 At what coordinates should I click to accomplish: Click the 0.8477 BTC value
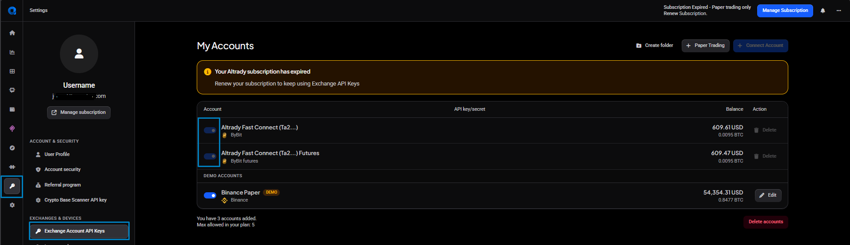pyautogui.click(x=731, y=200)
